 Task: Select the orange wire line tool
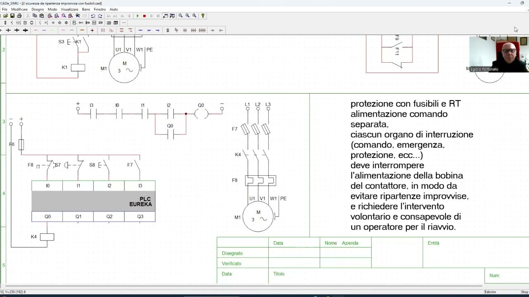(x=82, y=30)
